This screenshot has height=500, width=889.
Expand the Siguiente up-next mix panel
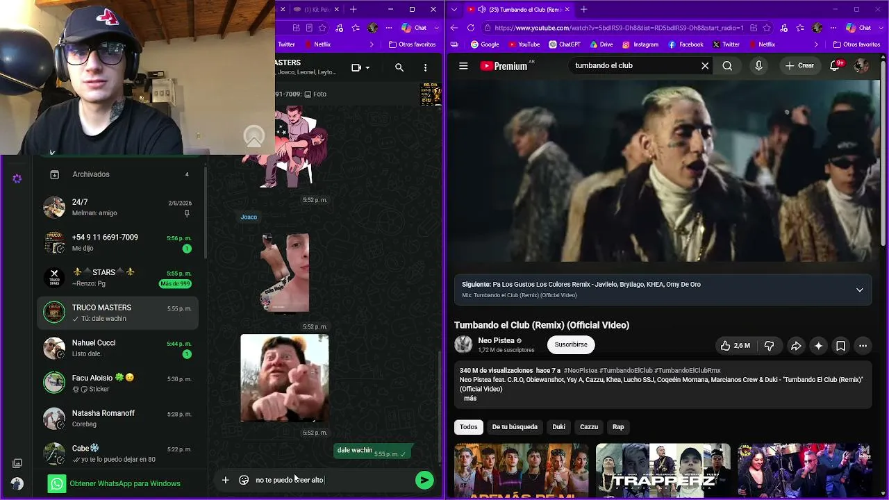859,290
